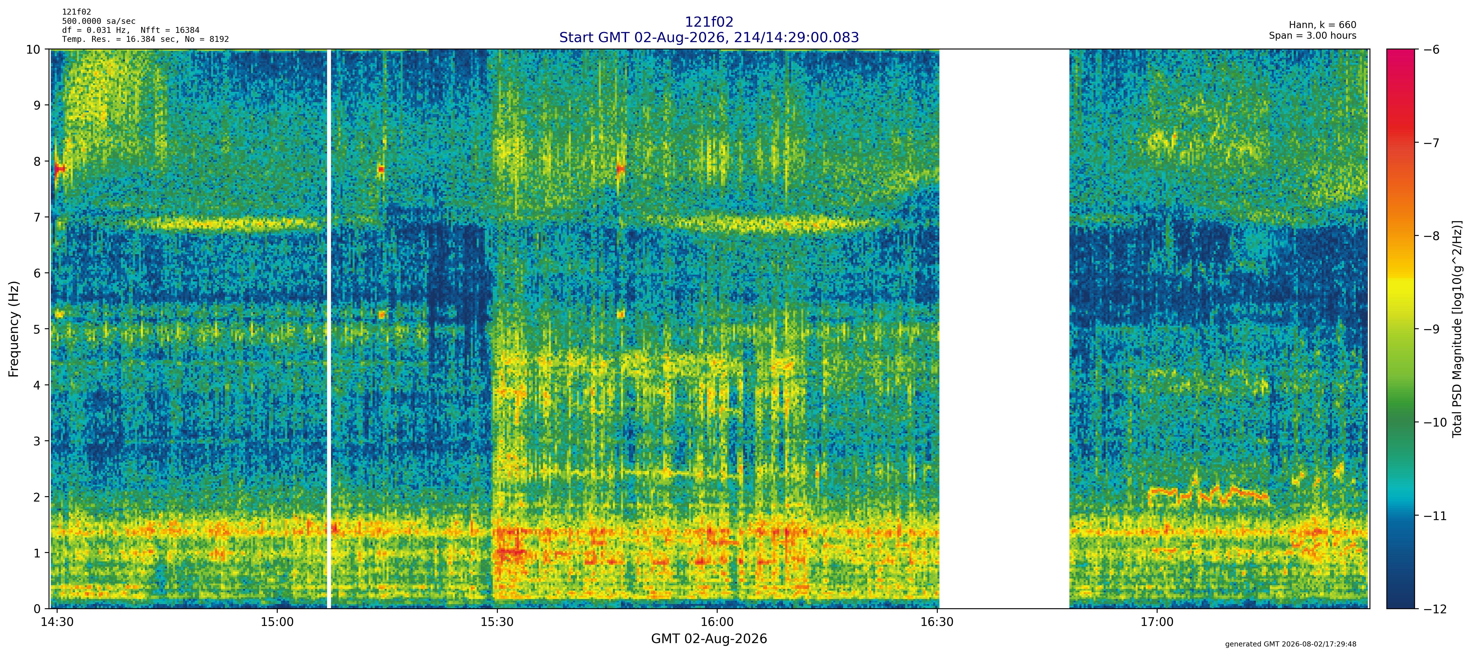
Task: Click the "Span = 3.00 hours" label
Action: (x=1313, y=35)
